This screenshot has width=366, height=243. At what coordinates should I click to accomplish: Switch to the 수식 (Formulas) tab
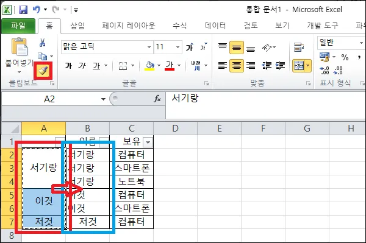(x=179, y=26)
